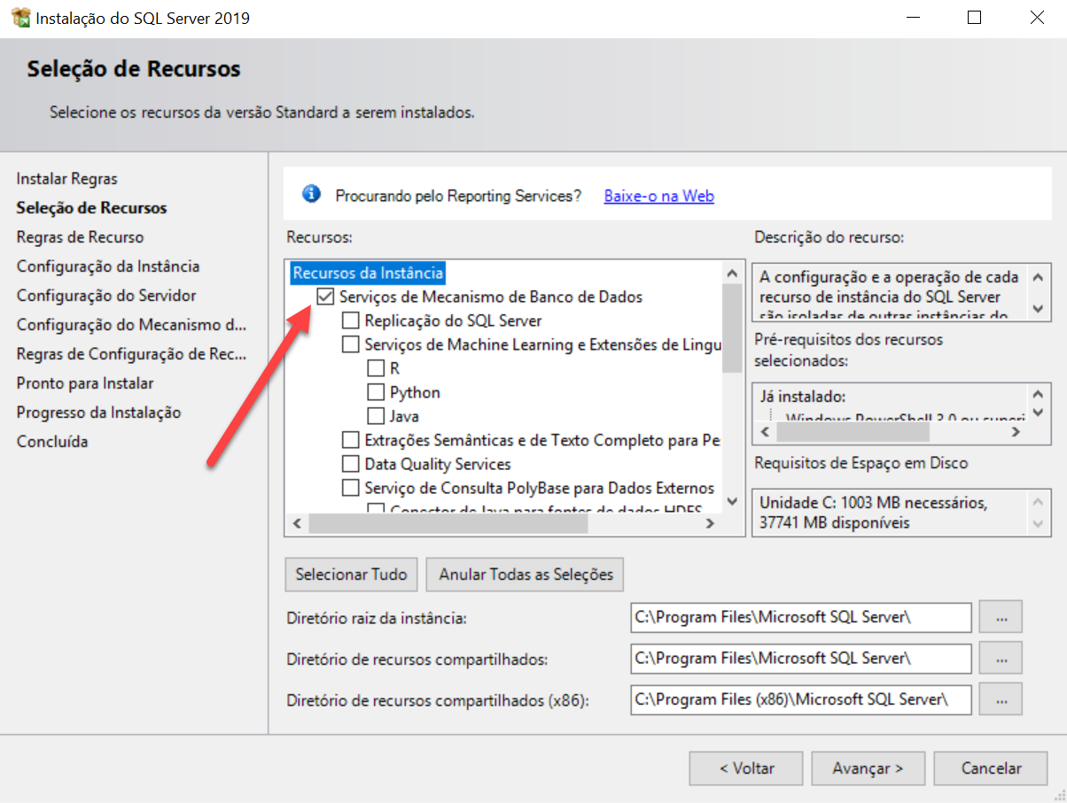The height and width of the screenshot is (803, 1067).
Task: Click the SQL Server installer title bar icon
Action: click(20, 18)
